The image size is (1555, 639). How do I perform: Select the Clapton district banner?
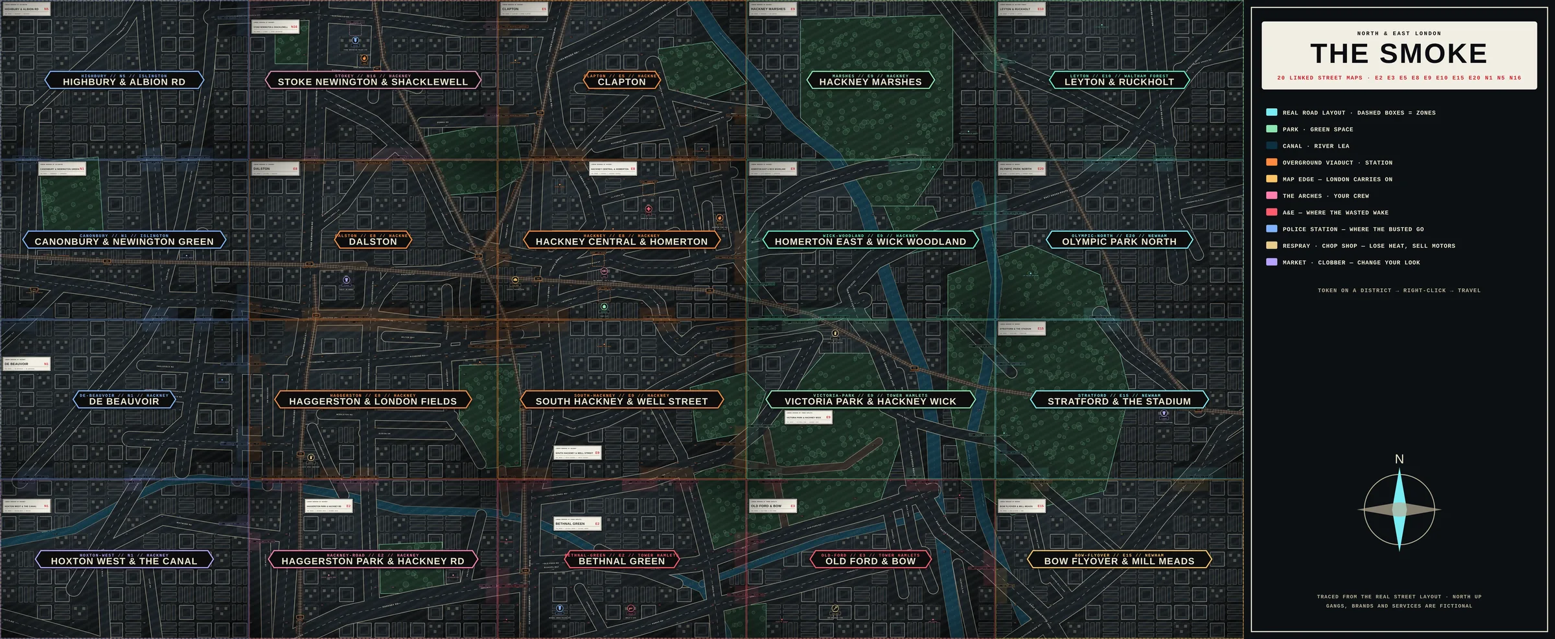click(x=622, y=80)
